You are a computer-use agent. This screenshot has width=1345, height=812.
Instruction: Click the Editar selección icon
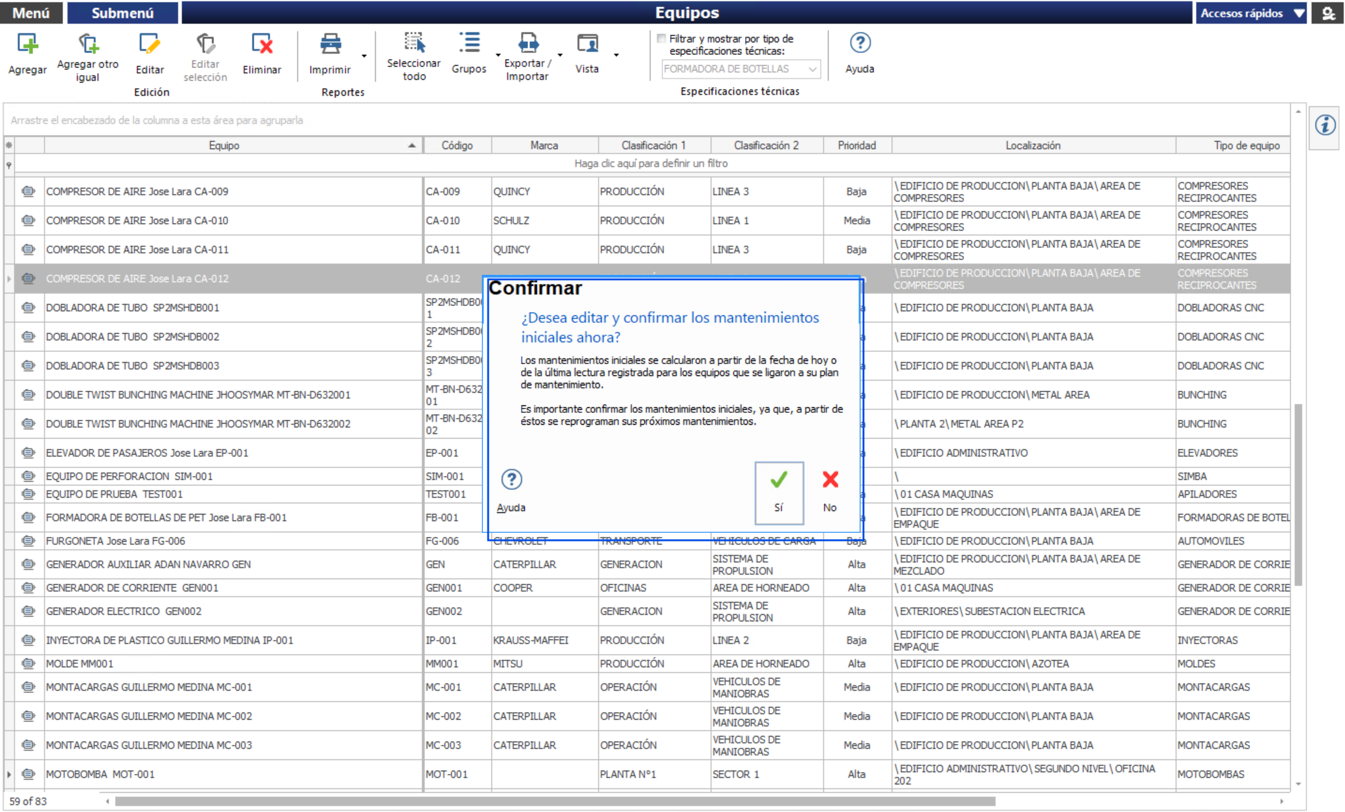[205, 44]
